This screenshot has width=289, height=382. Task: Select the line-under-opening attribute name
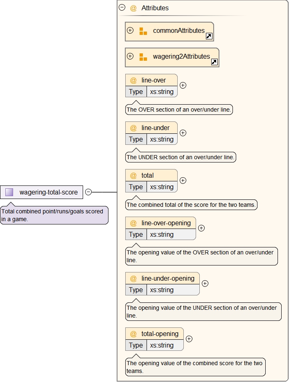pyautogui.click(x=168, y=278)
